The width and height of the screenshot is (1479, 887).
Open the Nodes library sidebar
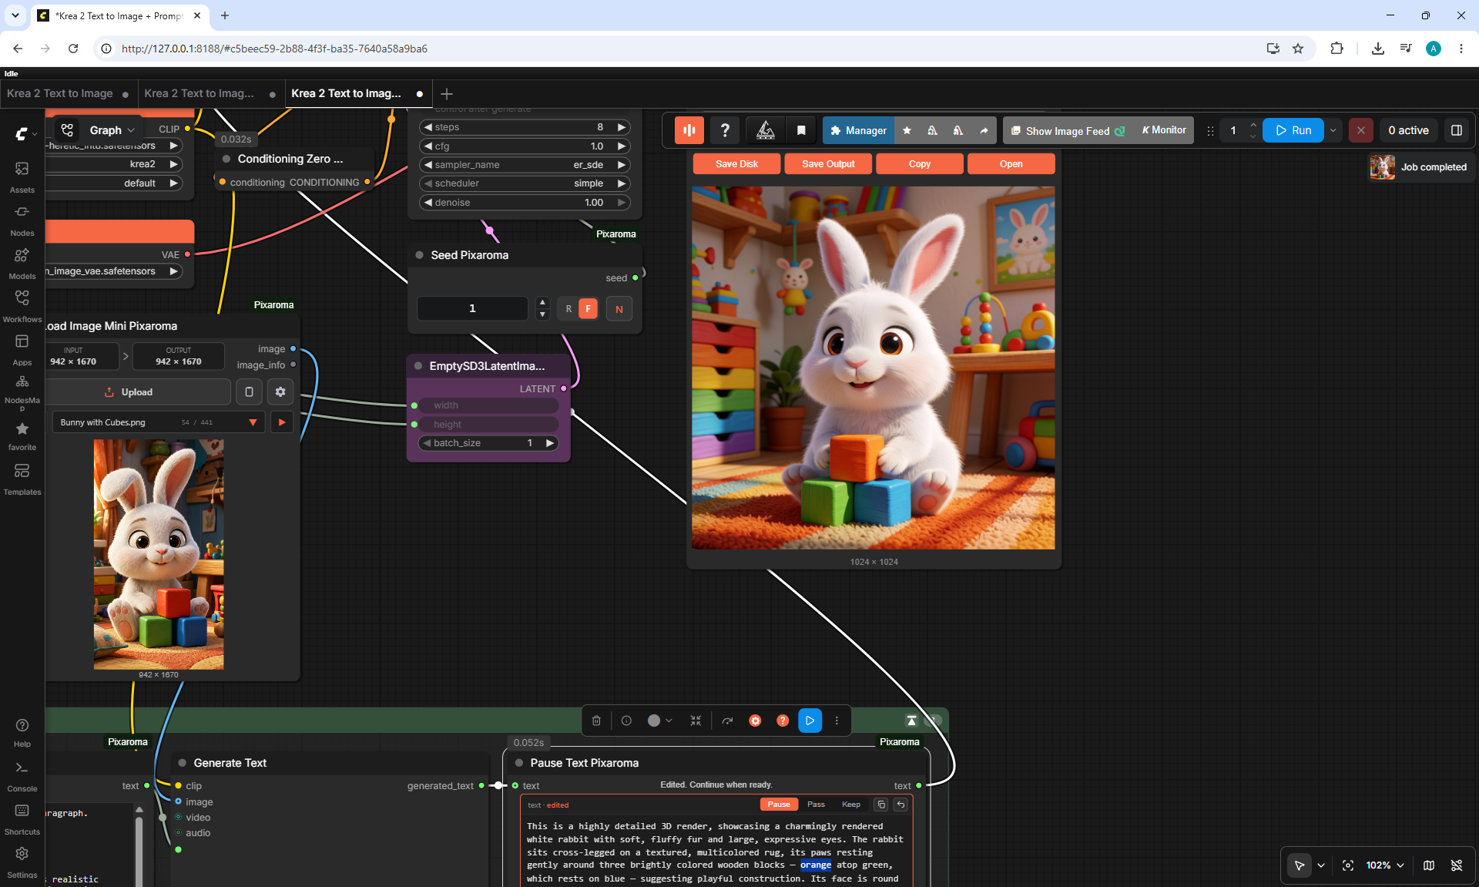(22, 220)
